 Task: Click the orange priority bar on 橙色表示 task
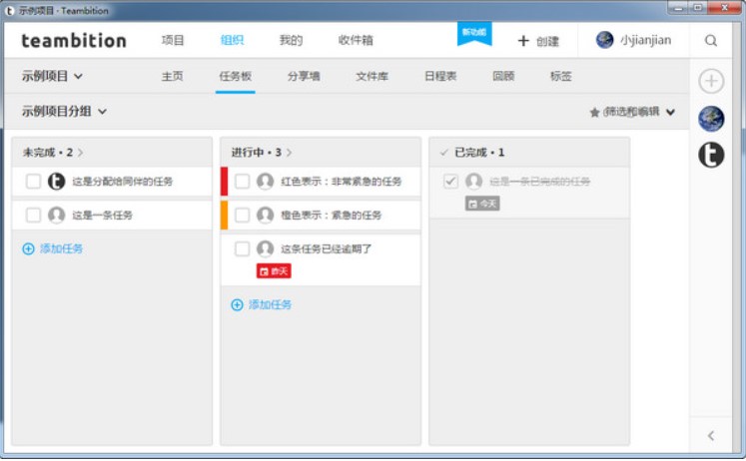tap(224, 215)
